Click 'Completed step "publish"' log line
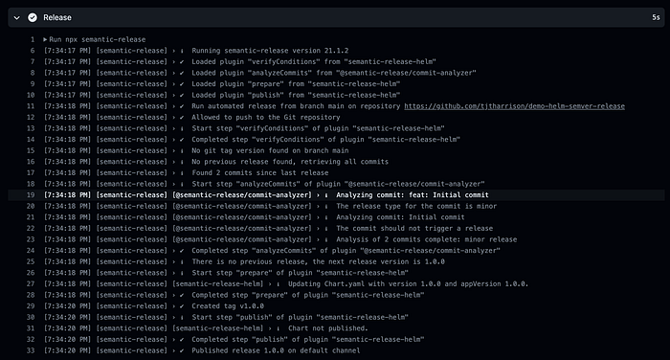Image resolution: width=670 pixels, height=360 pixels. click(308, 340)
